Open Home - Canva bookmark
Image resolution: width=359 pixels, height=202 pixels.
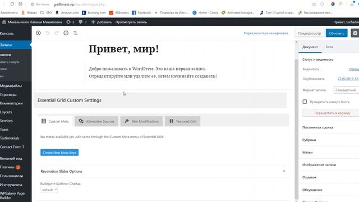pyautogui.click(x=205, y=12)
